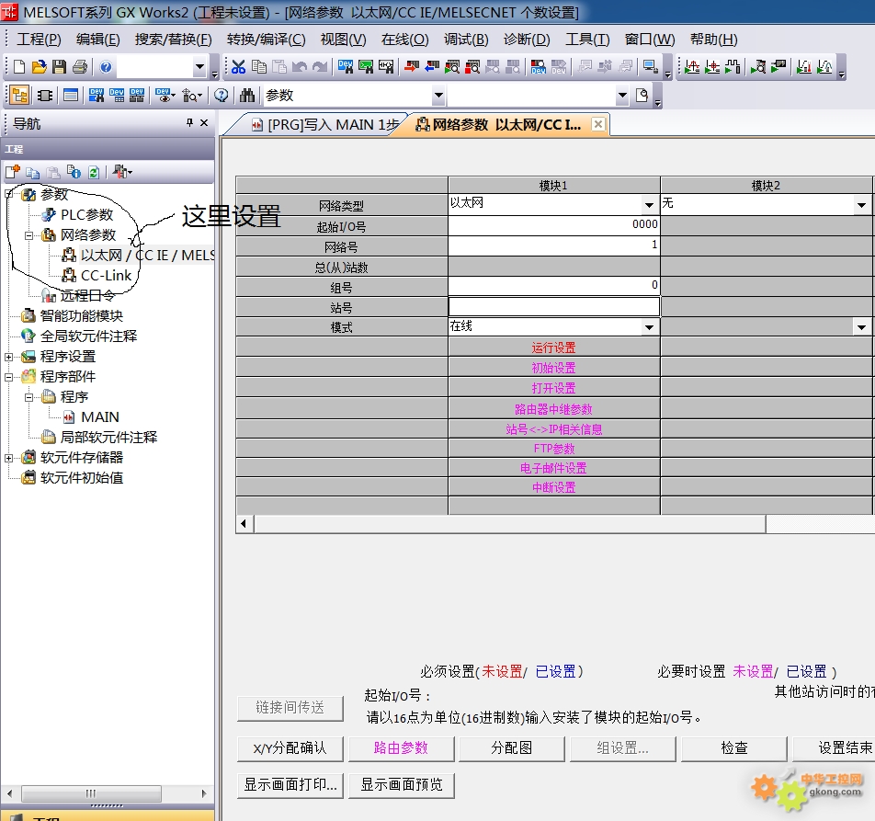
Task: Click the 起始I/O号 field showing 0000
Action: tap(553, 225)
